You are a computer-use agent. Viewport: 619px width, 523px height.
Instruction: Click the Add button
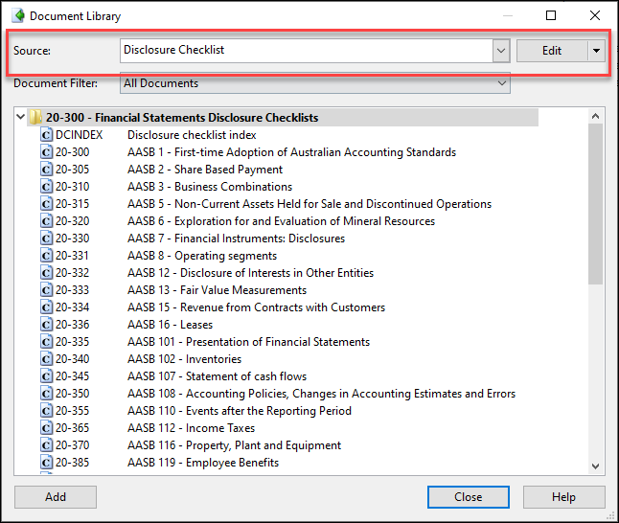point(56,497)
